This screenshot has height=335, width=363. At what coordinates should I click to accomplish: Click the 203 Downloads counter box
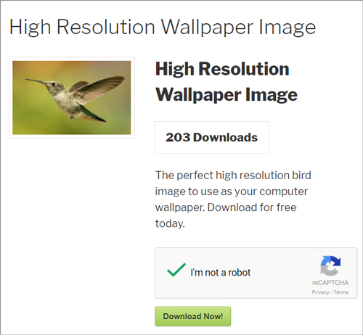(x=211, y=137)
